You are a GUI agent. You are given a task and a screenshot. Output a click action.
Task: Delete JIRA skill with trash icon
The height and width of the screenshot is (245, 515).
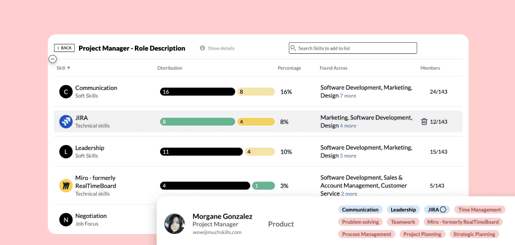pos(424,122)
